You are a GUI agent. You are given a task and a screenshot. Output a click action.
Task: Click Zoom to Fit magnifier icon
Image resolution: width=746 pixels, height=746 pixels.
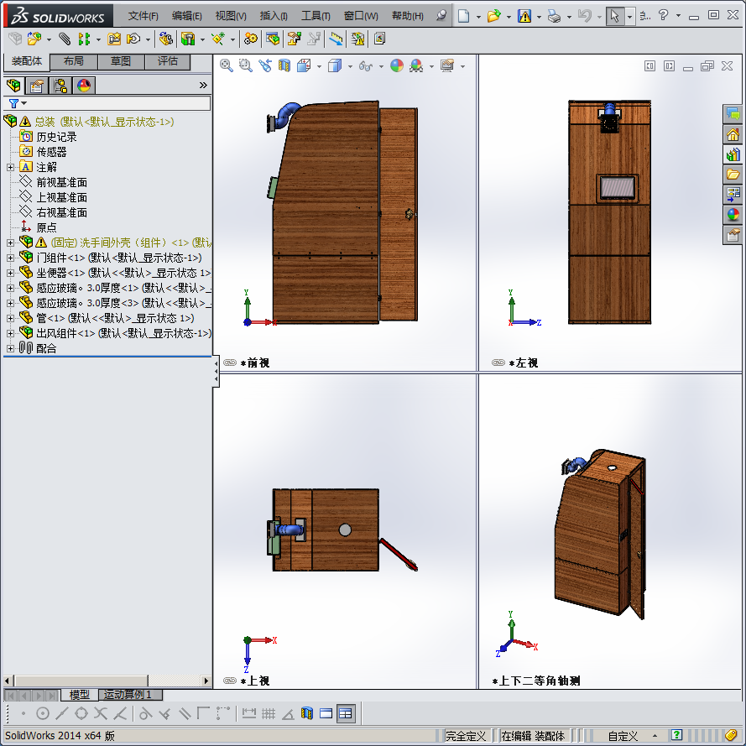227,65
